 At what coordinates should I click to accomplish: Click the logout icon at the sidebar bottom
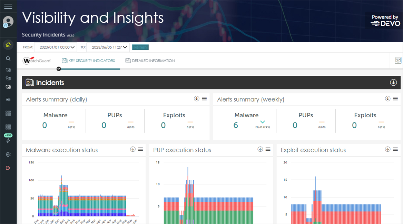click(x=8, y=168)
